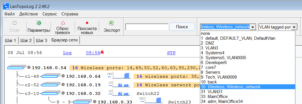
Task: Click the LanTopoLog app icon in title bar
Action: pos(6,7)
